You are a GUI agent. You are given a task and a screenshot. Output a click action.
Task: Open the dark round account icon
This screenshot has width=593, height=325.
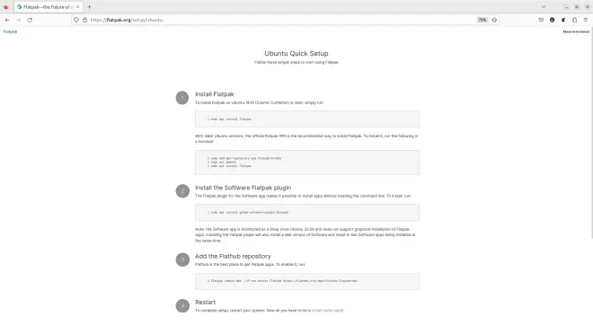pos(553,20)
